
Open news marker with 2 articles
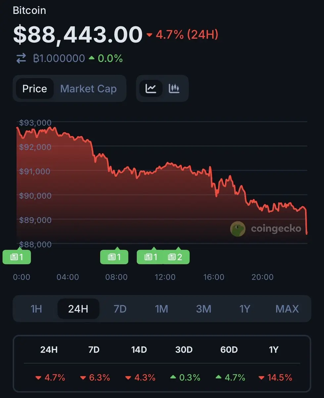pos(176,257)
